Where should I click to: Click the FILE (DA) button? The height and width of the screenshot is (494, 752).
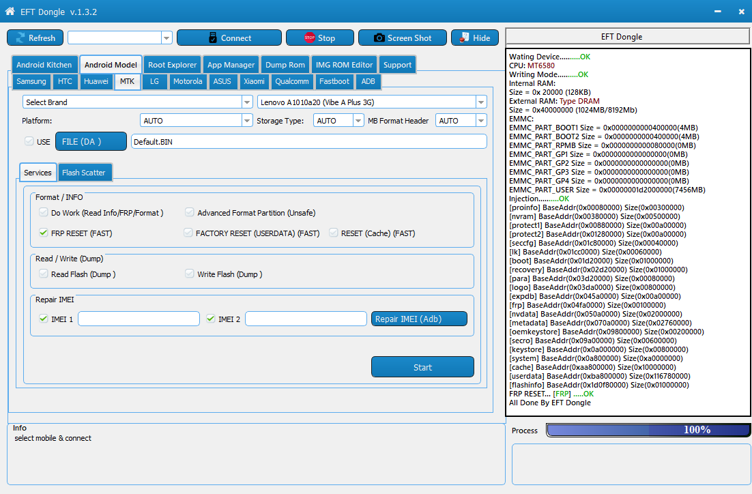[91, 141]
